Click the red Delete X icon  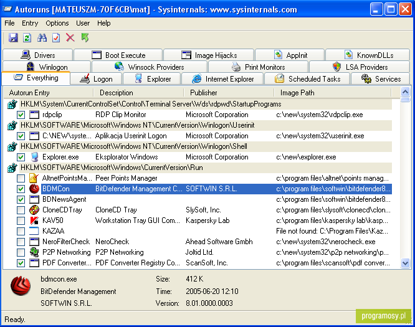point(70,38)
